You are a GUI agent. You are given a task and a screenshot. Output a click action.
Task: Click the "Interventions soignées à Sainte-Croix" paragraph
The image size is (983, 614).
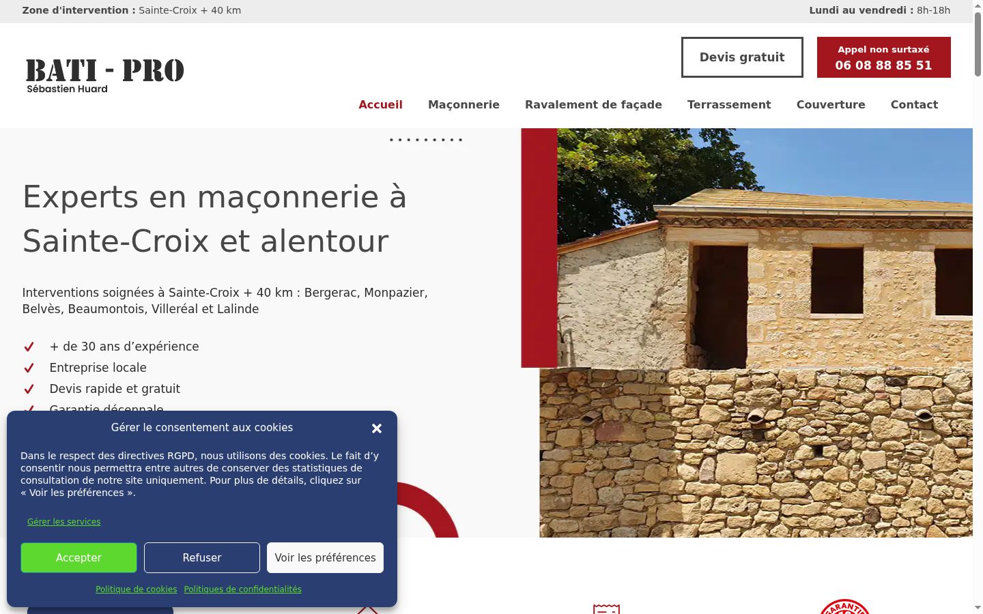tap(225, 301)
